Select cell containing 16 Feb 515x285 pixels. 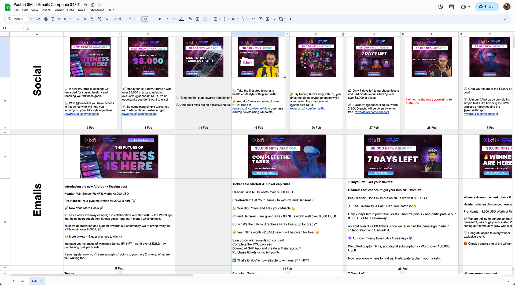click(x=258, y=127)
